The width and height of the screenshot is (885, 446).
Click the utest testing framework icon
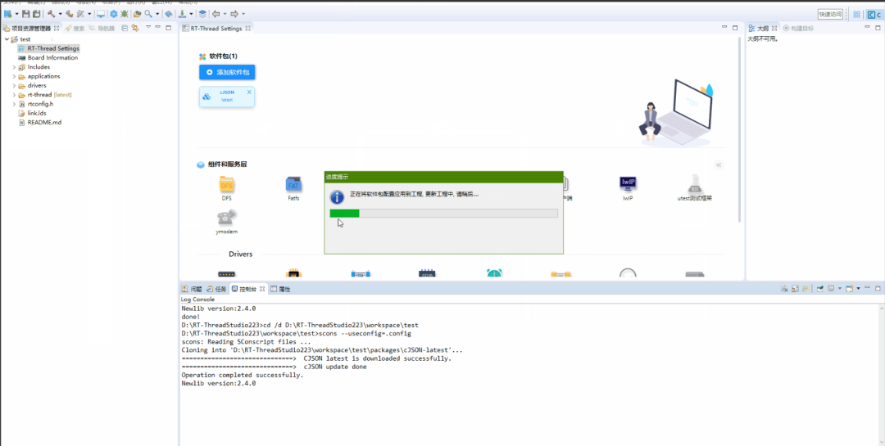point(694,185)
